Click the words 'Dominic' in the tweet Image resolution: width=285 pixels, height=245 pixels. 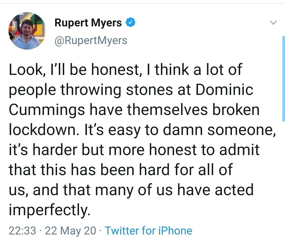224,89
